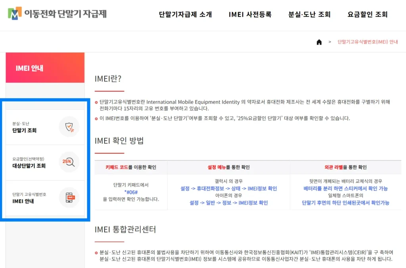Click 배터리를 분리 하면 스티커에서 확인 가능 text
Image resolution: width=406 pixels, height=268 pixels.
click(345, 189)
